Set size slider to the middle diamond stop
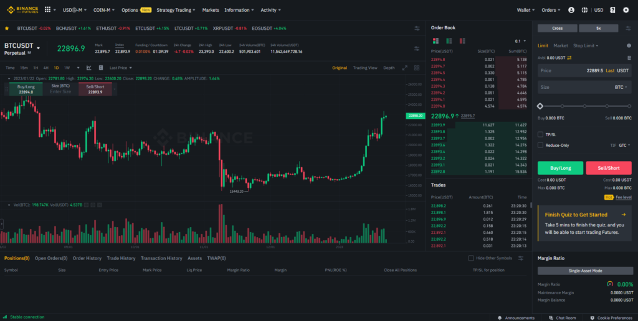Screen dimensions: 638x321 pos(584,106)
